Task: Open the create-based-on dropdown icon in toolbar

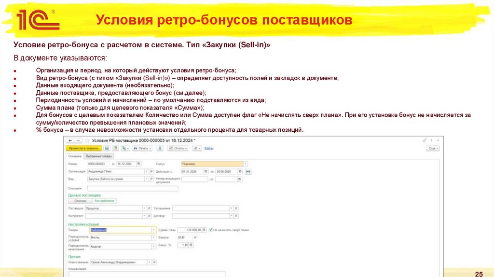Action: click(125, 148)
